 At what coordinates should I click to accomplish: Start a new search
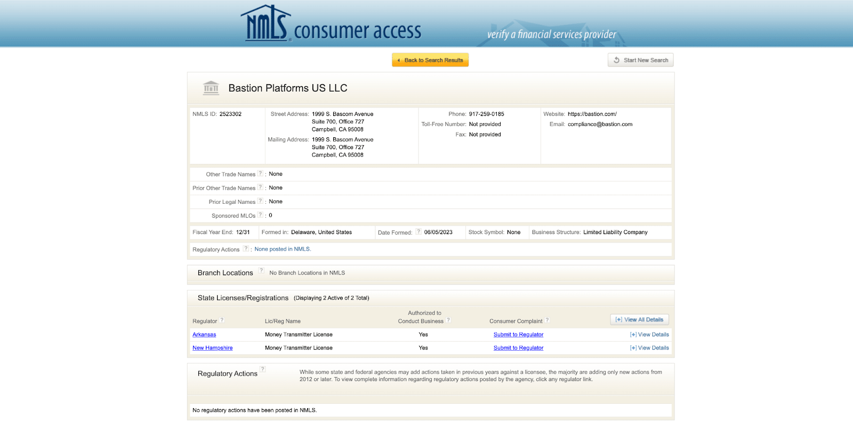click(x=641, y=60)
